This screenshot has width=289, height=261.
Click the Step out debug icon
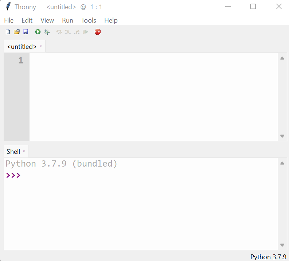[77, 32]
